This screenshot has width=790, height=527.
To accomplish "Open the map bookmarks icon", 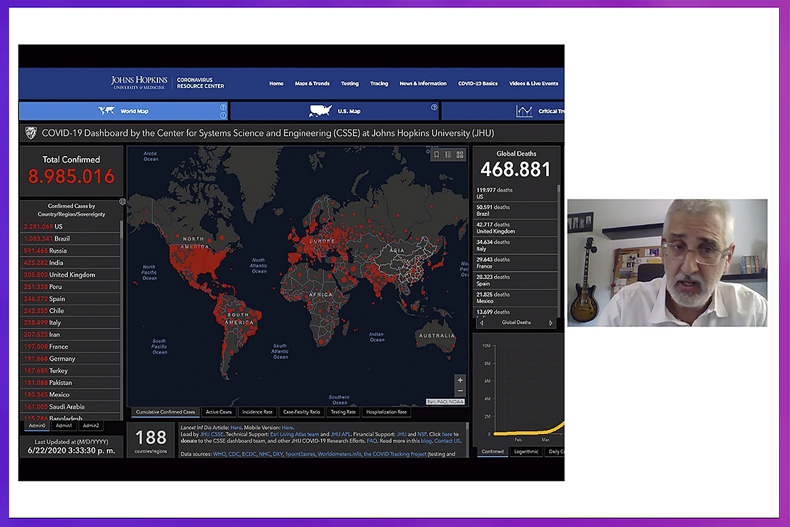I will 436,154.
